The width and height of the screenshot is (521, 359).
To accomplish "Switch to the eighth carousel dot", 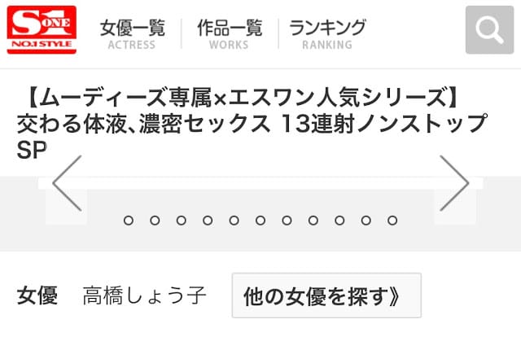I will click(x=313, y=220).
